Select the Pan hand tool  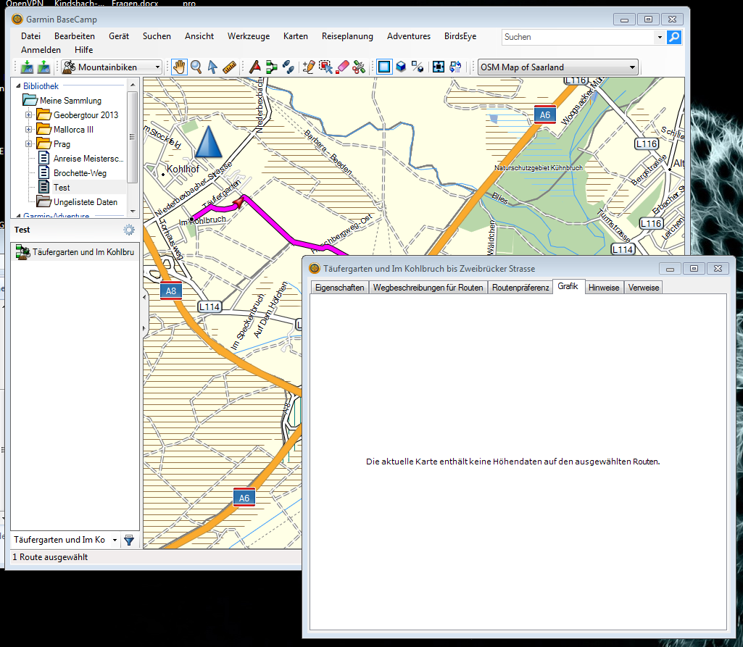pos(179,67)
